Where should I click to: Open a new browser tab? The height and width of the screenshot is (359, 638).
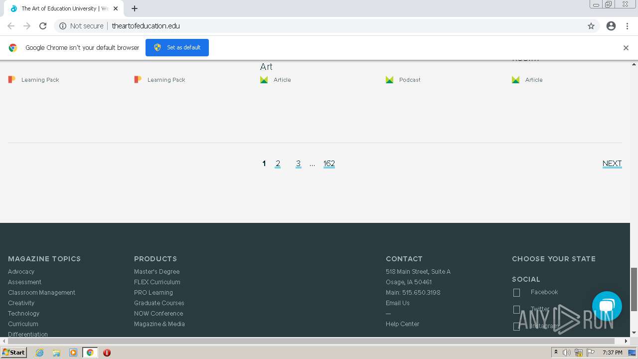[135, 8]
